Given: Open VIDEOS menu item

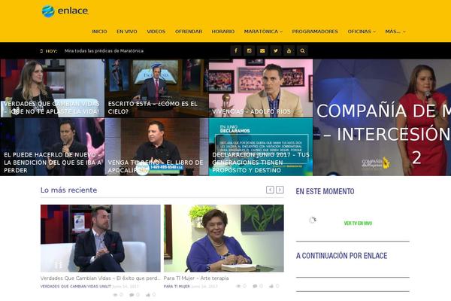Looking at the screenshot, I should tap(156, 32).
